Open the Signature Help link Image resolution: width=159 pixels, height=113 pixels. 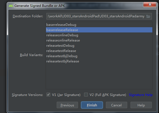[141, 95]
